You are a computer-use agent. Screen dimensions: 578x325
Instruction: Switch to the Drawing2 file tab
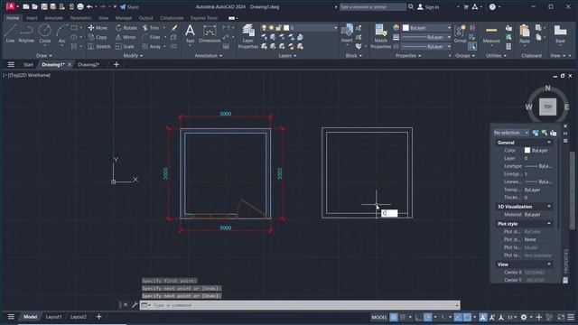(x=89, y=64)
